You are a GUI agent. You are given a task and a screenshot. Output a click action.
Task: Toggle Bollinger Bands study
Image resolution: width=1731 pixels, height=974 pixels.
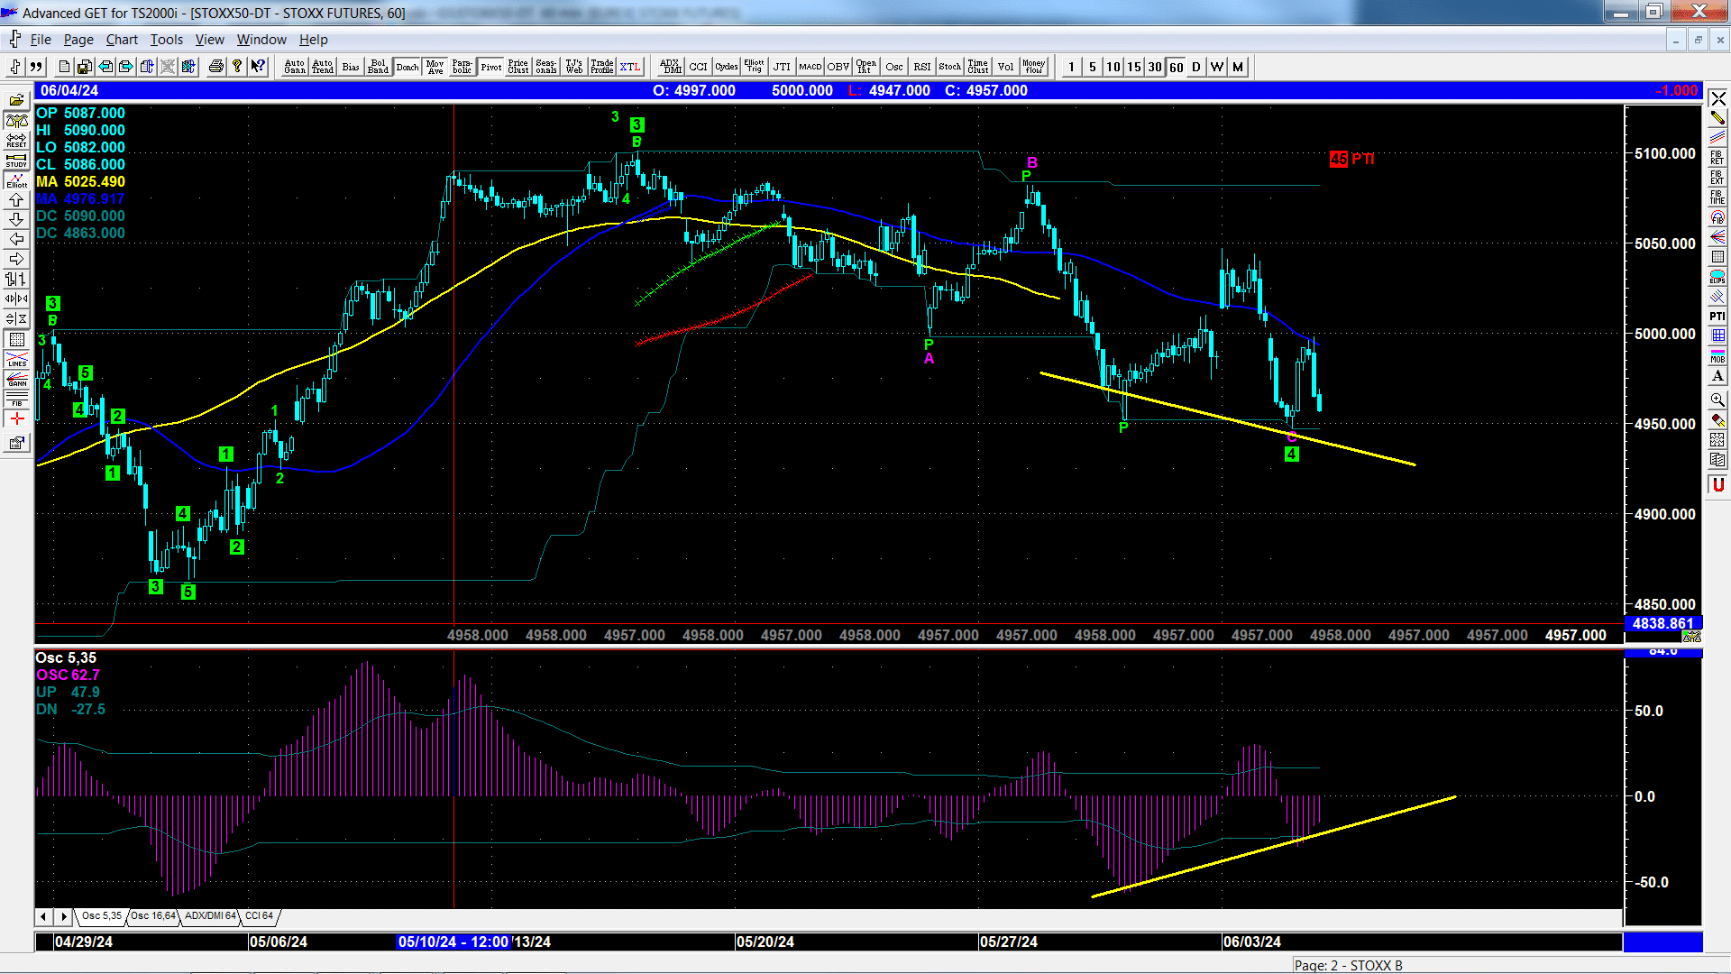[379, 67]
